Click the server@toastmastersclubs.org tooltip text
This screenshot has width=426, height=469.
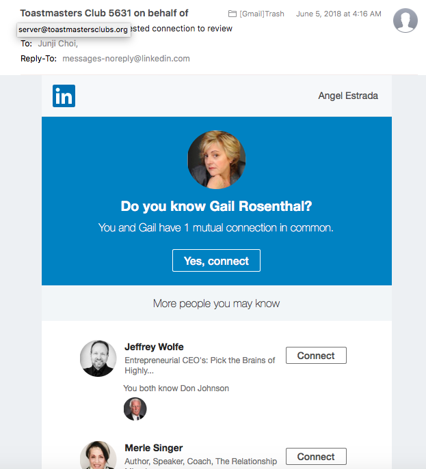[73, 29]
